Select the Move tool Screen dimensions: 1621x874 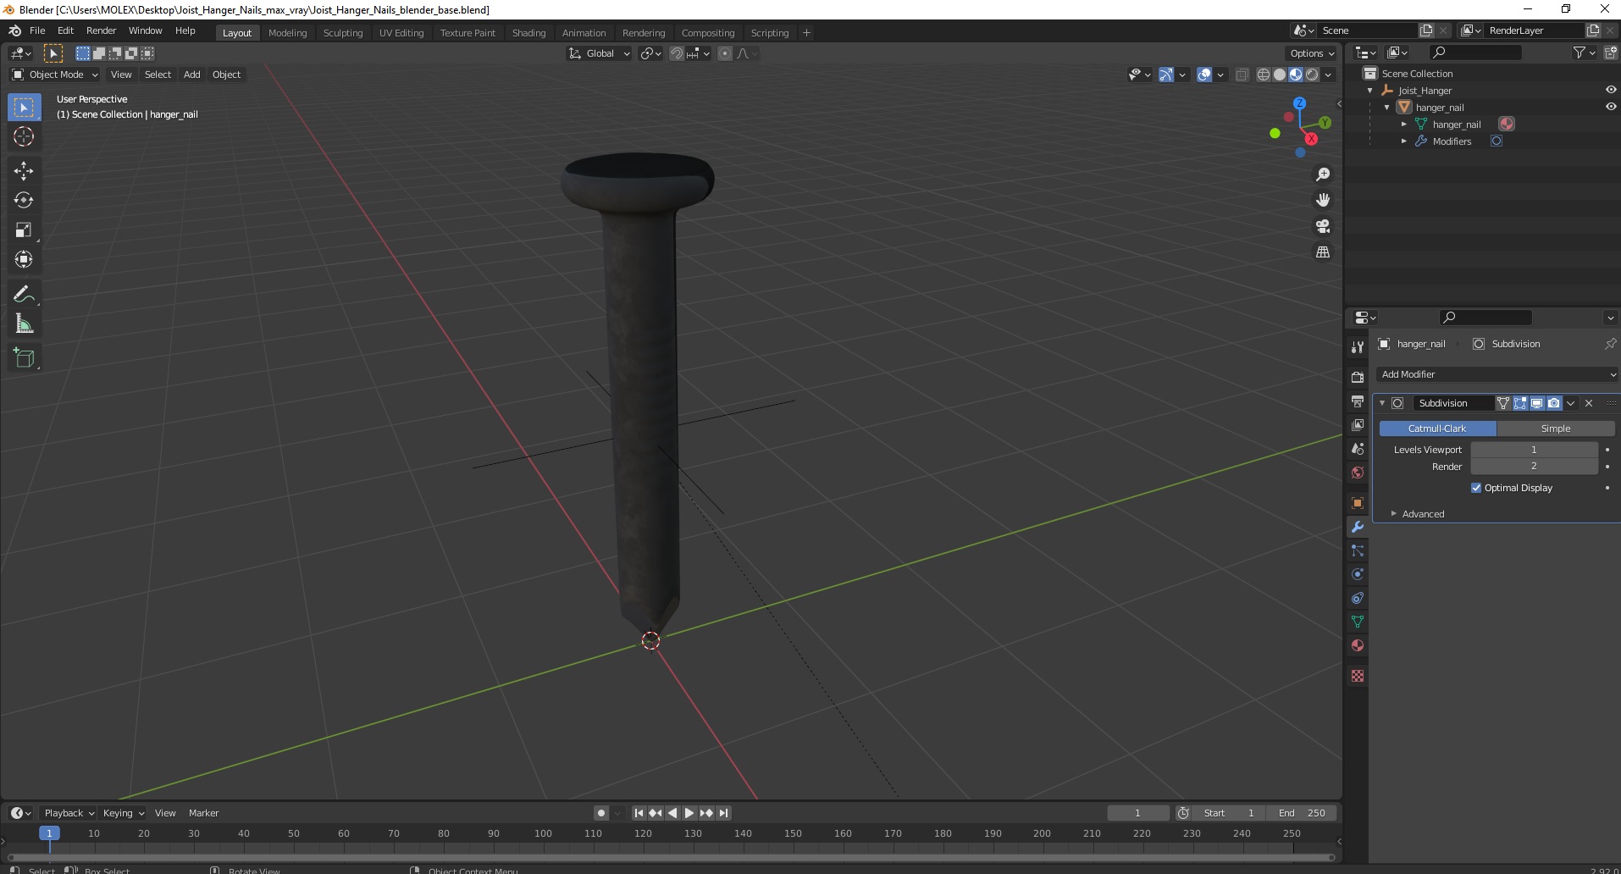(24, 170)
